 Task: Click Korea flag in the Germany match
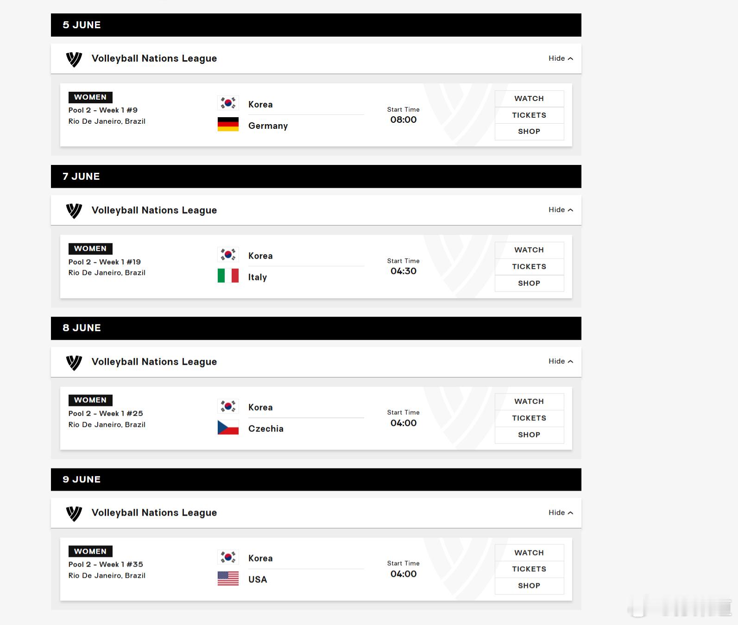tap(228, 103)
